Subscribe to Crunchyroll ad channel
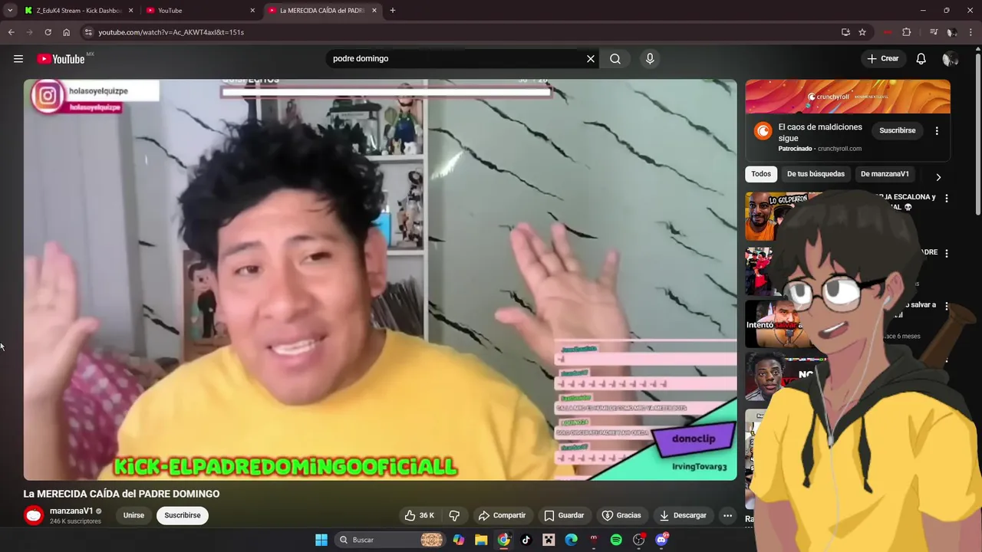Screen dimensions: 982x552 click(x=897, y=131)
